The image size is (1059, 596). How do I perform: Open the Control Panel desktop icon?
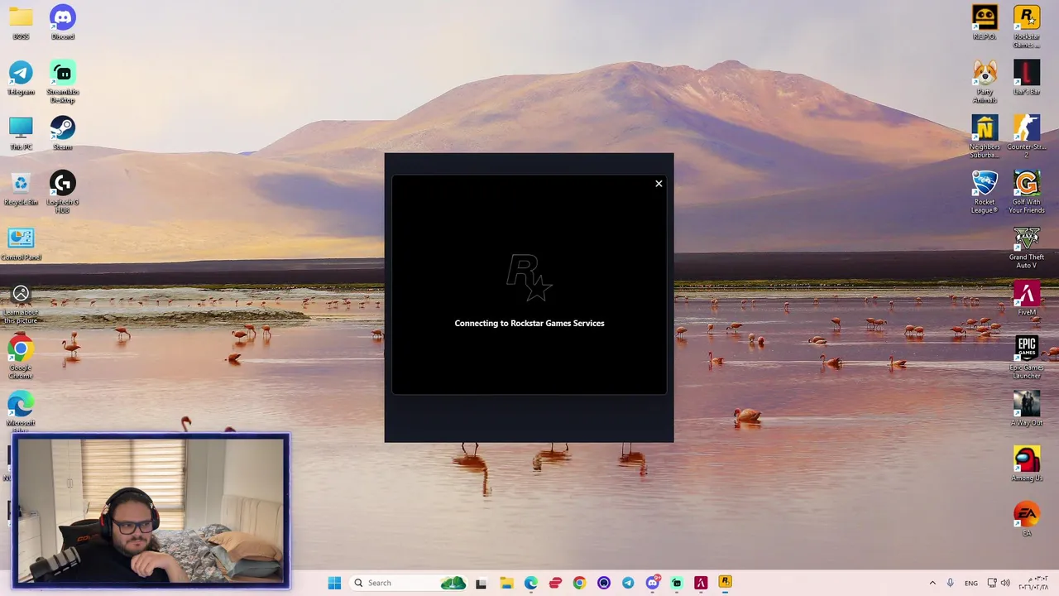(x=21, y=243)
